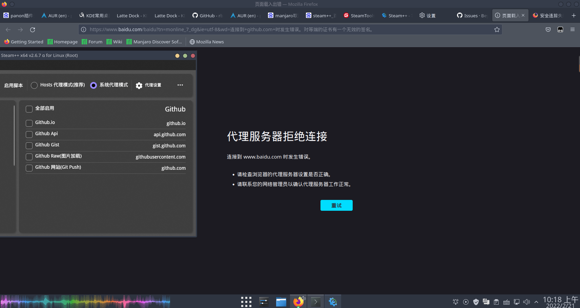Select Hosts proxy mode radio button
This screenshot has height=308, width=580.
coord(34,85)
